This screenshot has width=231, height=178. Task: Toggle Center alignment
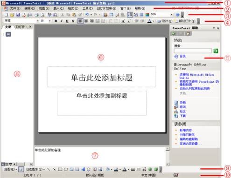pyautogui.click(x=86, y=21)
